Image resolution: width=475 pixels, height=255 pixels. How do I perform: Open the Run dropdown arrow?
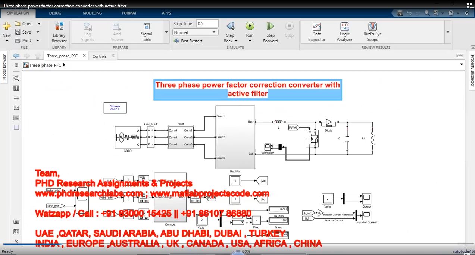tap(250, 41)
